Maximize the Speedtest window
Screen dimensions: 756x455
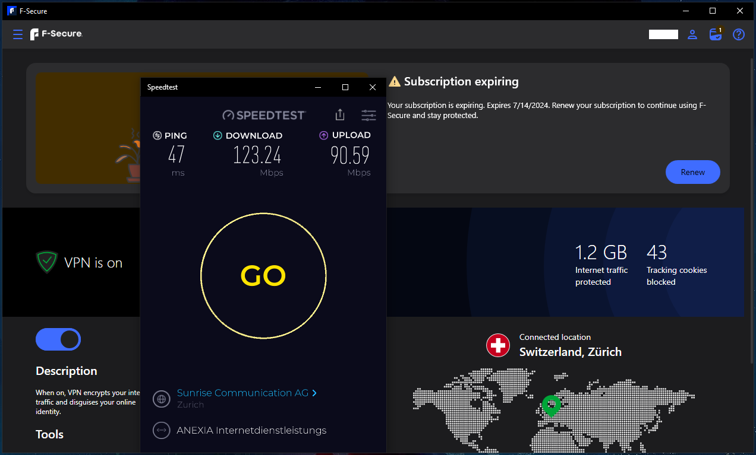pos(345,87)
